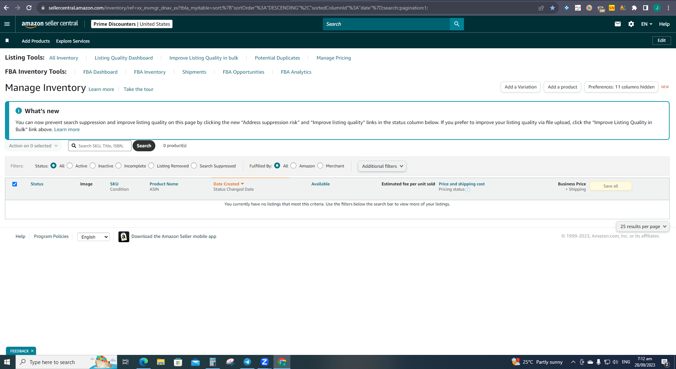Viewport: 676px width, 369px height.
Task: Open the All Inventory tab
Action: coord(64,58)
